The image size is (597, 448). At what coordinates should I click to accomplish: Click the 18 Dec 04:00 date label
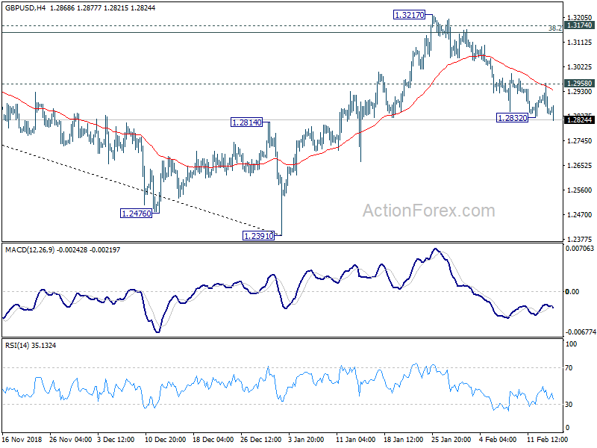[213, 439]
